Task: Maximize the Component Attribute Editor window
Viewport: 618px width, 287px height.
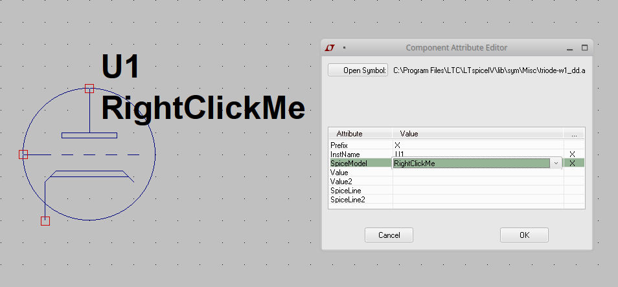Action: [584, 48]
